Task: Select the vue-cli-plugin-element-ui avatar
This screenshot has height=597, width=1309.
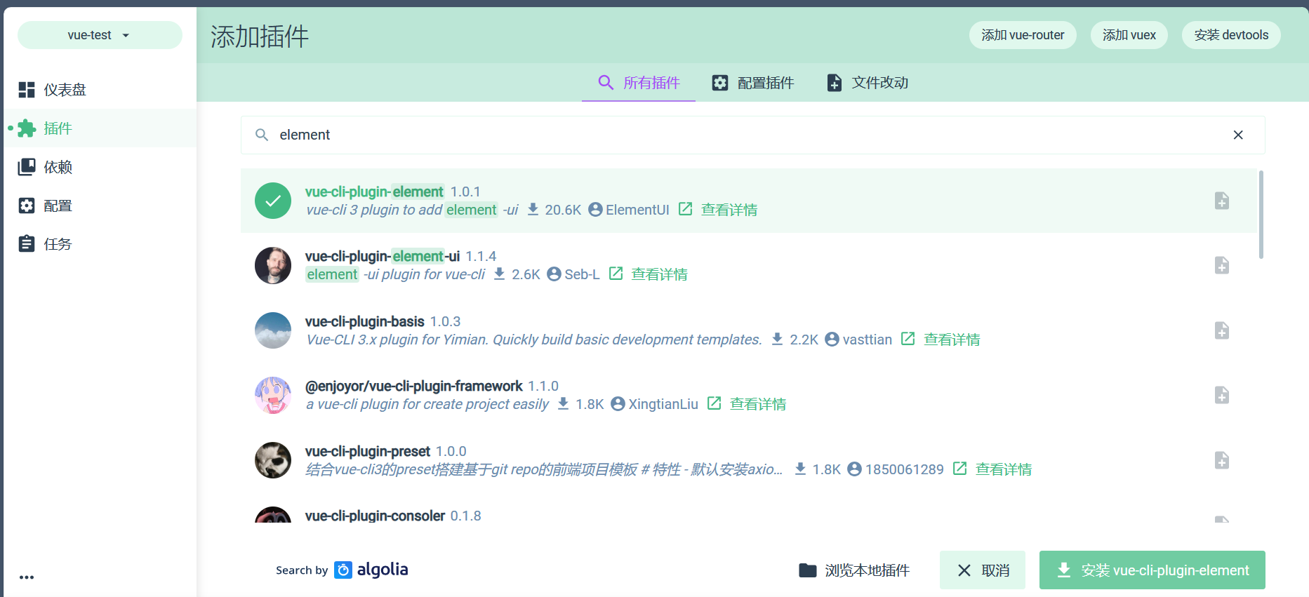Action: tap(273, 265)
